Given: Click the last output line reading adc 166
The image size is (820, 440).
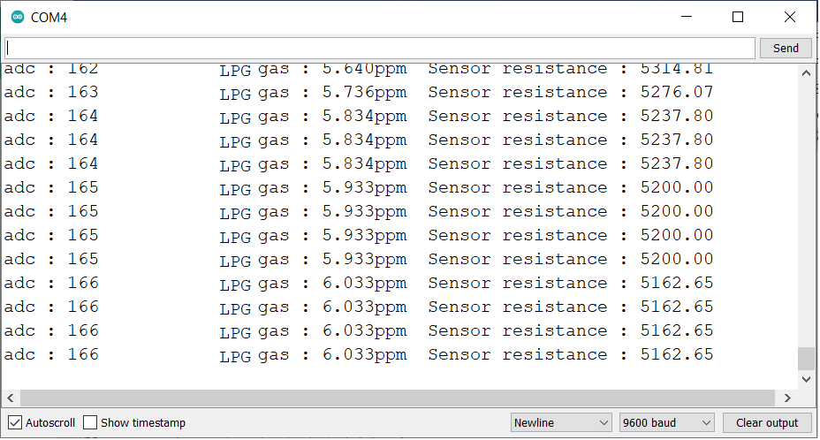Looking at the screenshot, I should pos(359,354).
